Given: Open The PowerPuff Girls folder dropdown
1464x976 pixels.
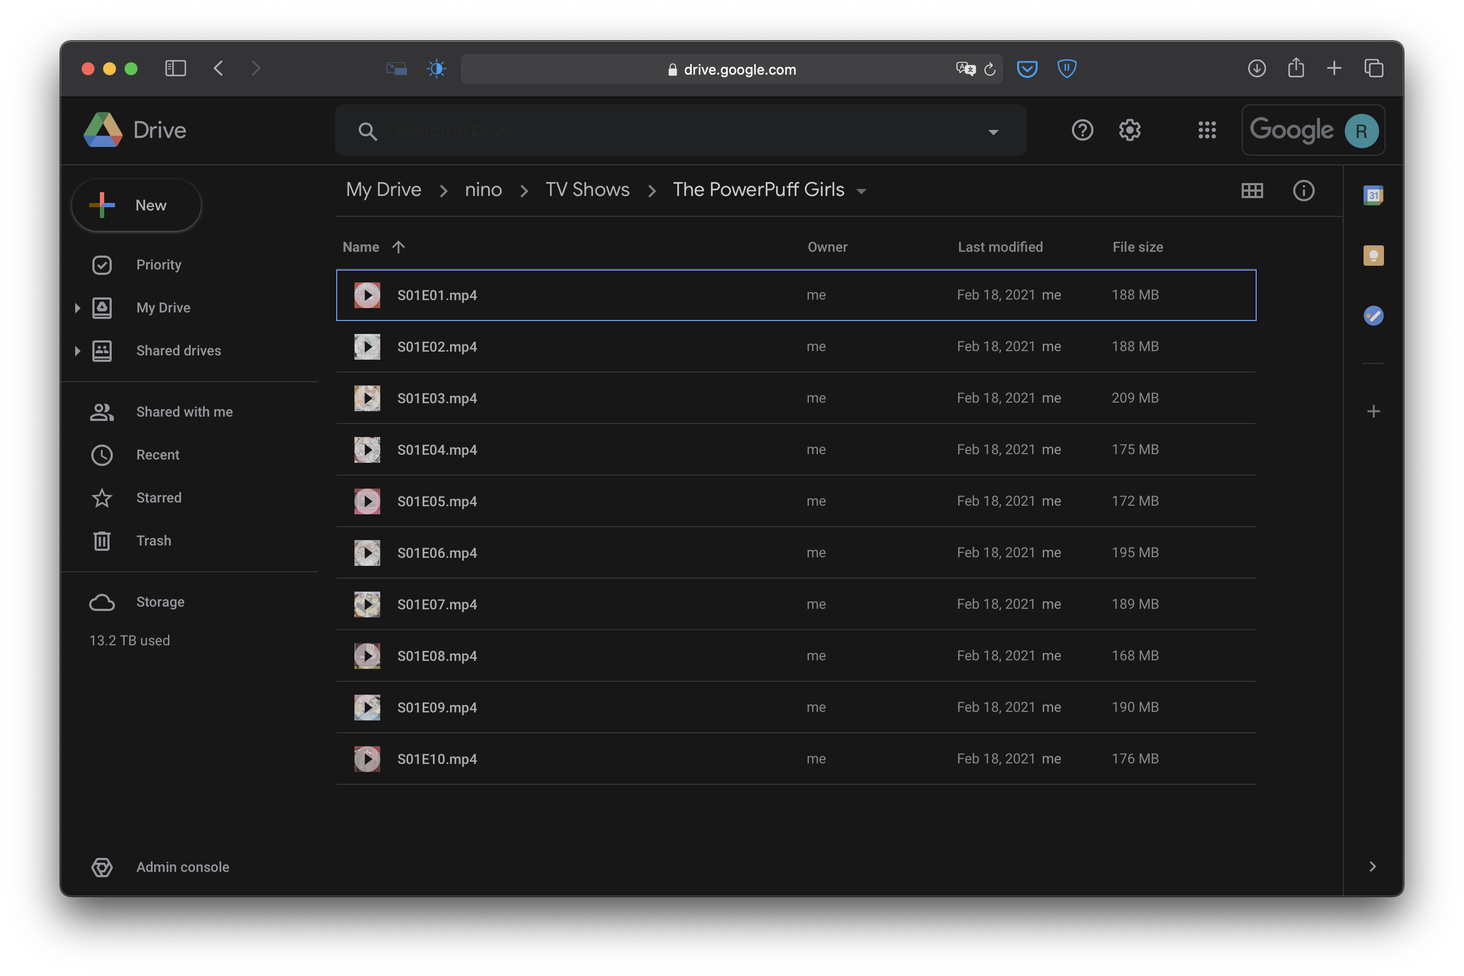Looking at the screenshot, I should pos(861,192).
